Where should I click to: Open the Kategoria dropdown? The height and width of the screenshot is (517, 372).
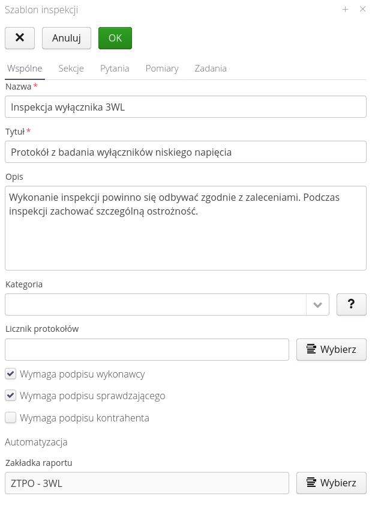[x=318, y=304]
